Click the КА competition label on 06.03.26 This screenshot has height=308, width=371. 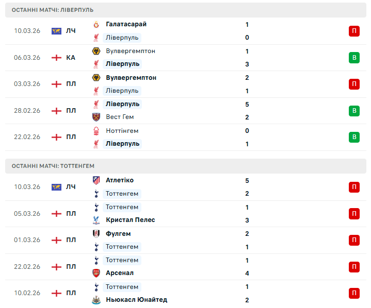tap(71, 58)
